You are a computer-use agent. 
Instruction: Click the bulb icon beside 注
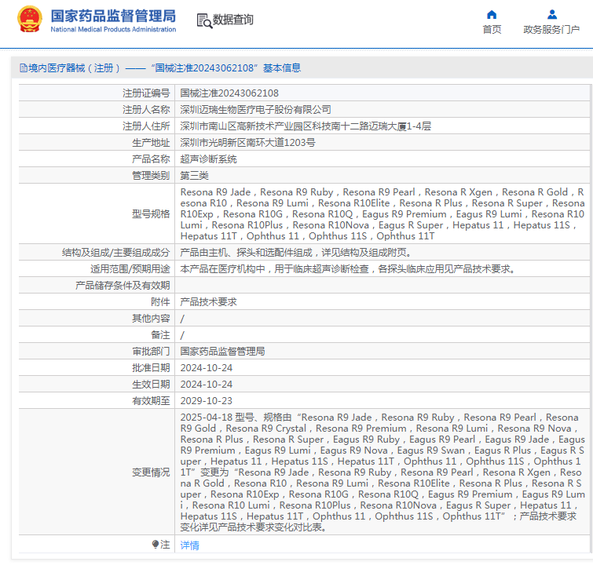coord(155,545)
